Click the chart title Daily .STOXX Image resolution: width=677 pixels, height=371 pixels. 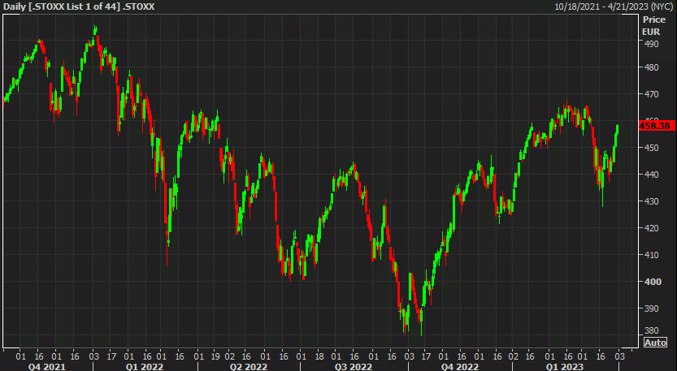pyautogui.click(x=79, y=6)
